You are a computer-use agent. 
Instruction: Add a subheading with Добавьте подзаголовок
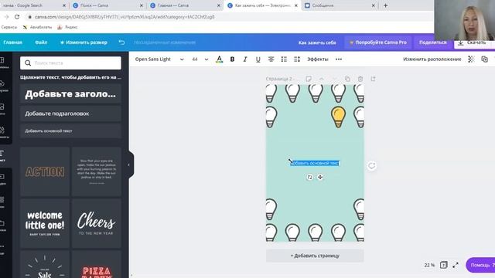point(70,114)
